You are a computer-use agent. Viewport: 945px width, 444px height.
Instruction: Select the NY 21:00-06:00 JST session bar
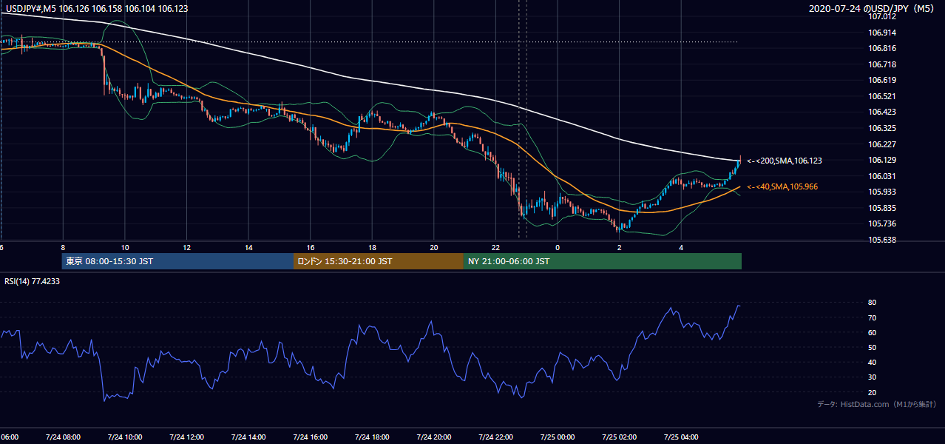(x=603, y=261)
